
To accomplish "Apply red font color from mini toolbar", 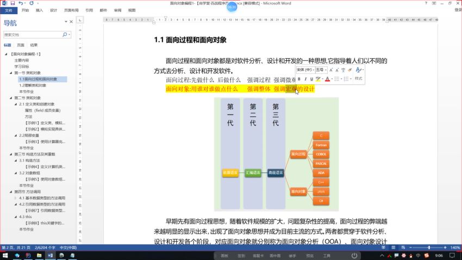I will pos(327,79).
